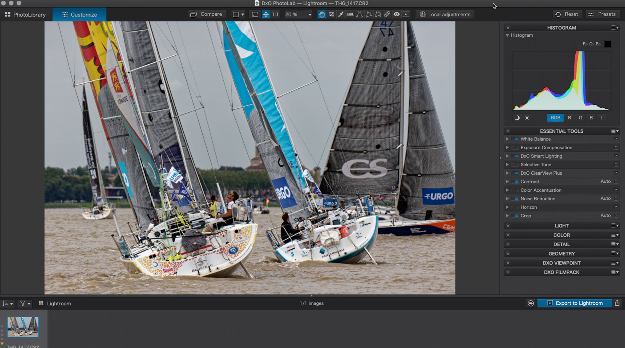Screen dimensions: 625x348
Task: Select the Repair bandage tool
Action: [x=387, y=14]
